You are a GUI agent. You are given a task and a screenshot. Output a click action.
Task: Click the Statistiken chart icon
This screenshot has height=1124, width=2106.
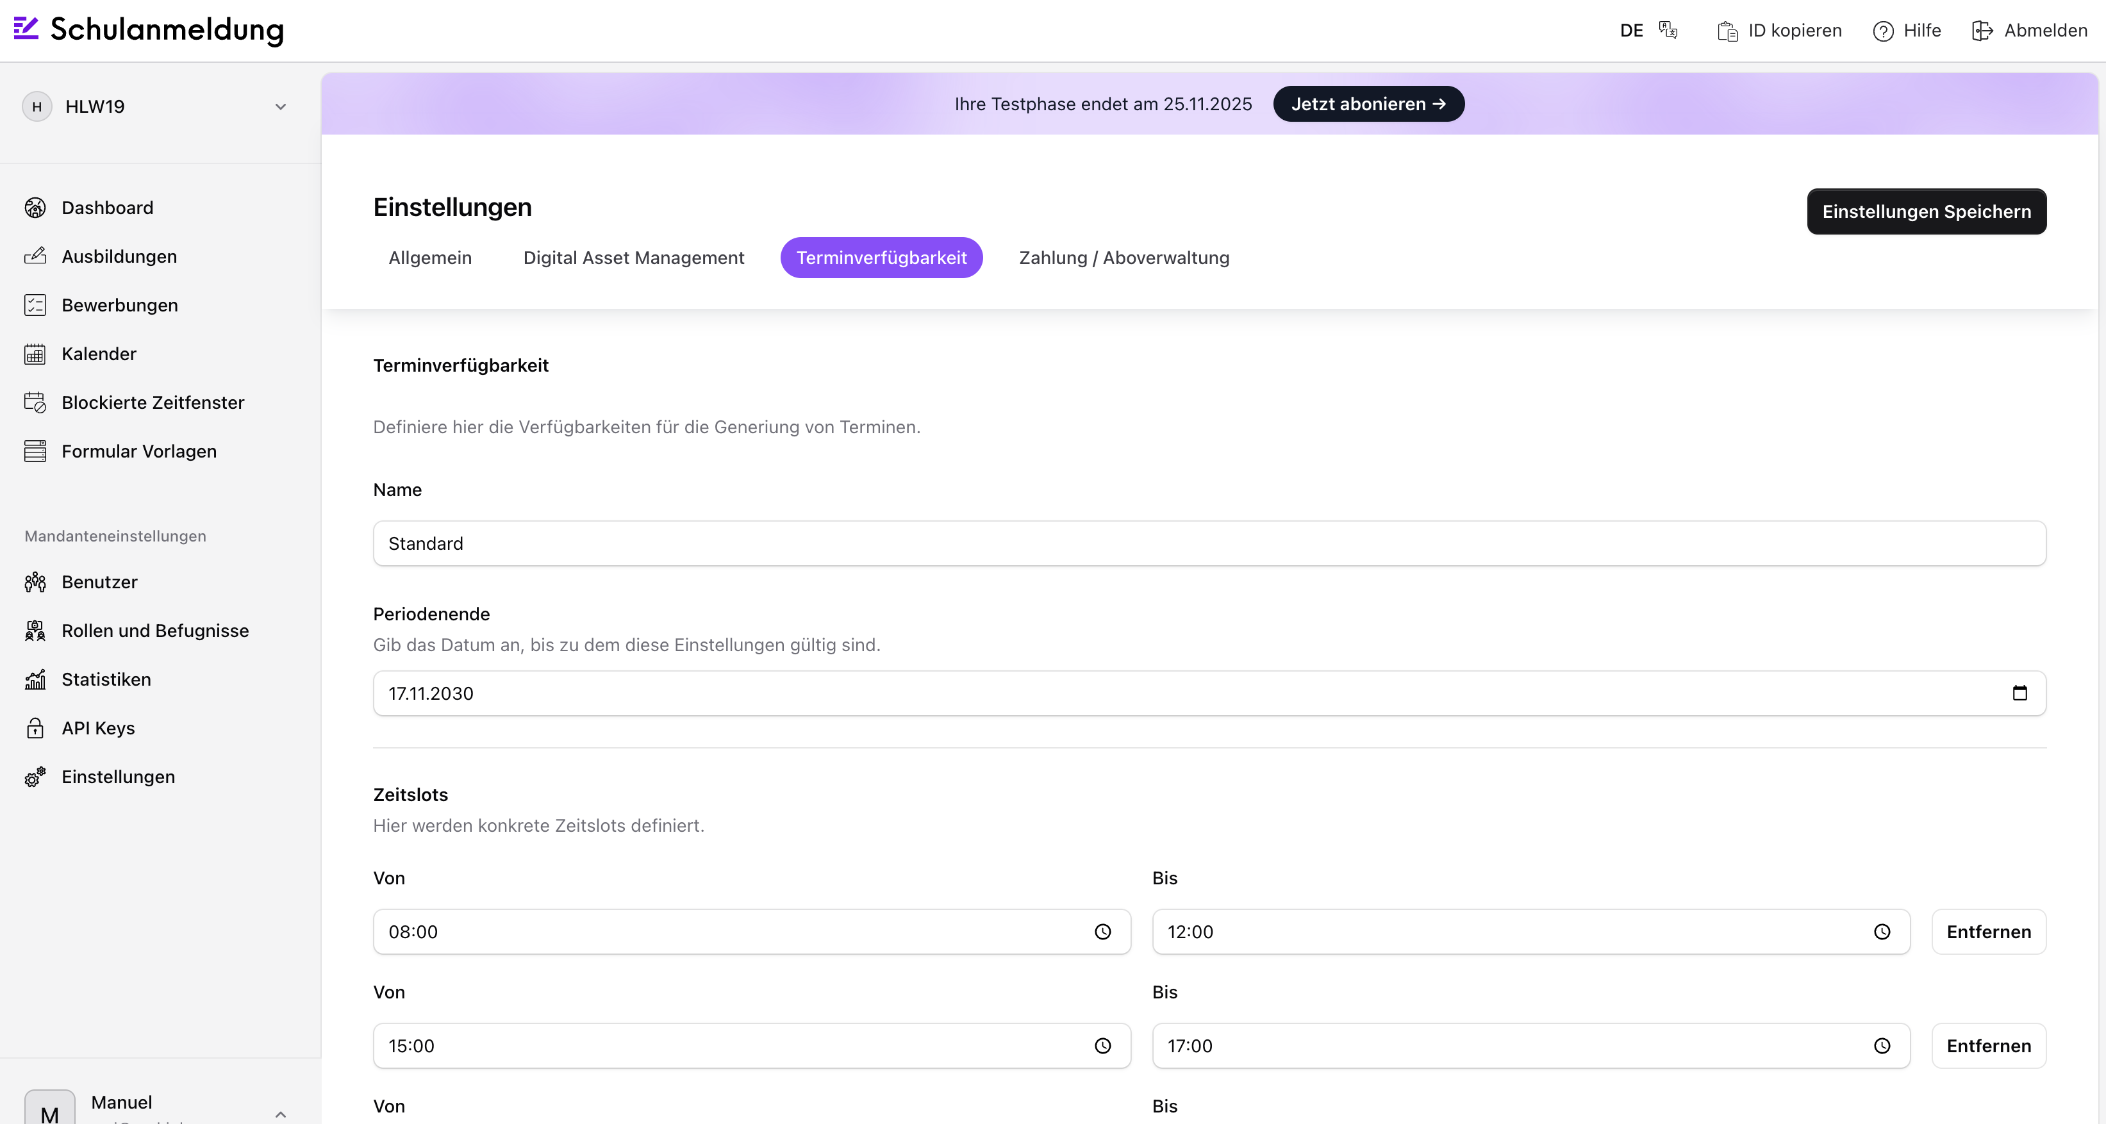[x=35, y=679]
